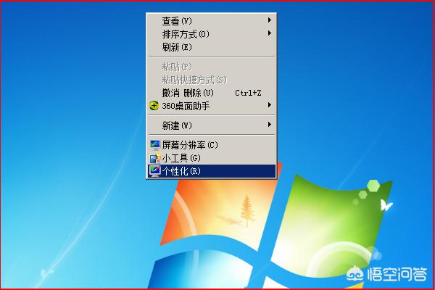The height and width of the screenshot is (290, 435).
Task: Select 刷新(E) to refresh the desktop
Action: pyautogui.click(x=177, y=46)
